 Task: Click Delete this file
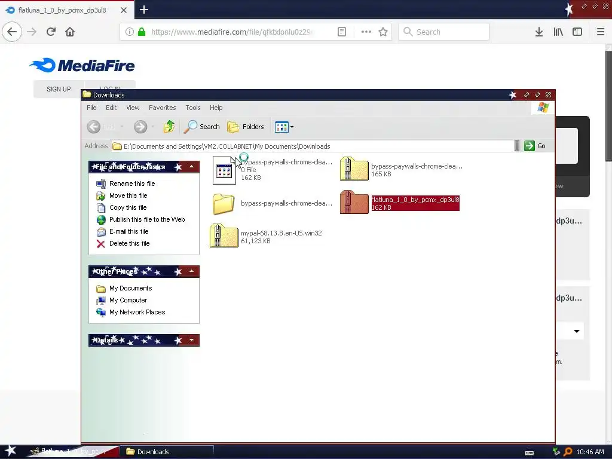click(129, 243)
